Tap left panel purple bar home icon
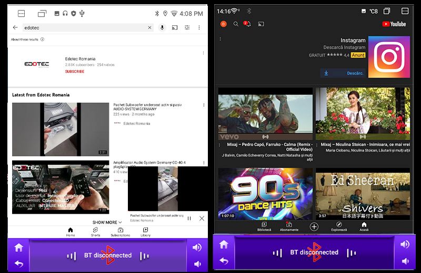 [x=19, y=248]
